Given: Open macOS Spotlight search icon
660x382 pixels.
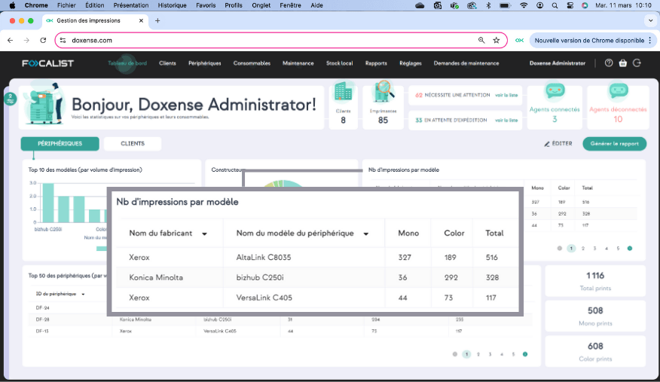Looking at the screenshot, I should (x=555, y=5).
